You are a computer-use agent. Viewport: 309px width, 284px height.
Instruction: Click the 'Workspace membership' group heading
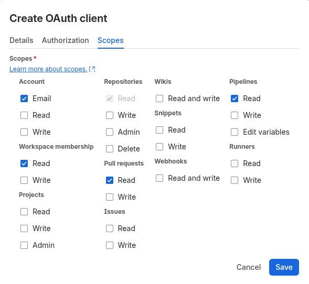[x=56, y=147]
